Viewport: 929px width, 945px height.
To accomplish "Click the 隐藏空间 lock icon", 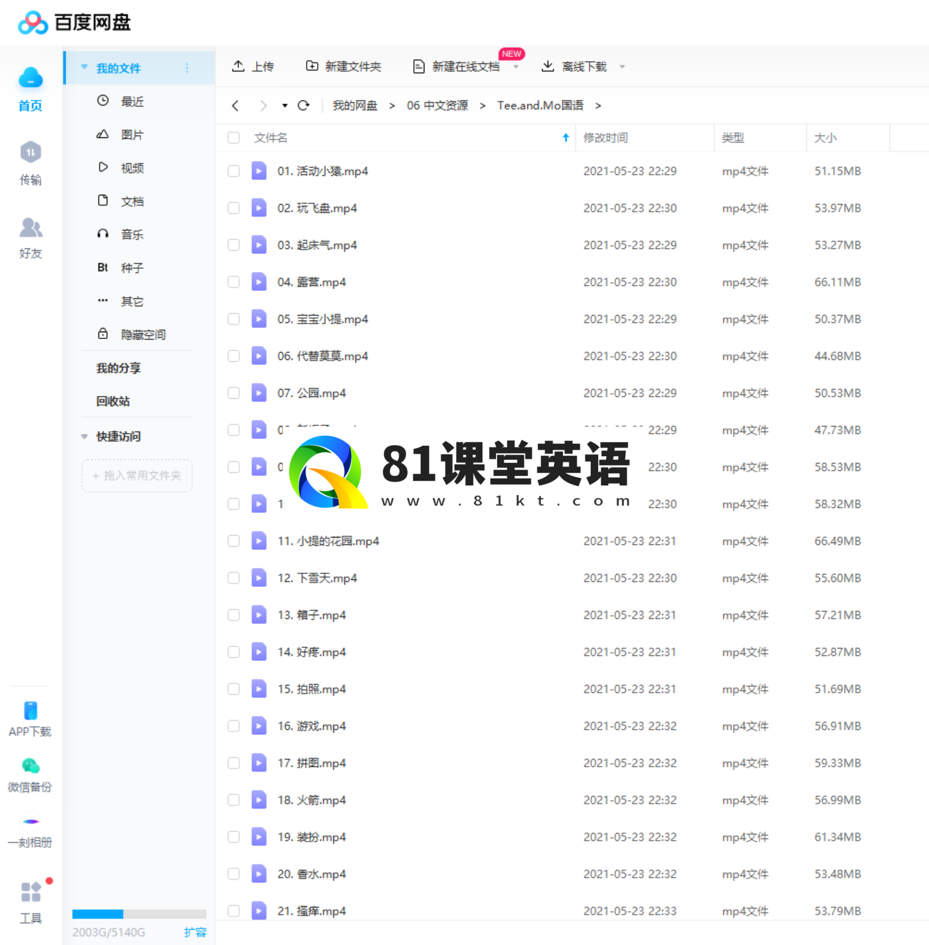I will pyautogui.click(x=103, y=333).
